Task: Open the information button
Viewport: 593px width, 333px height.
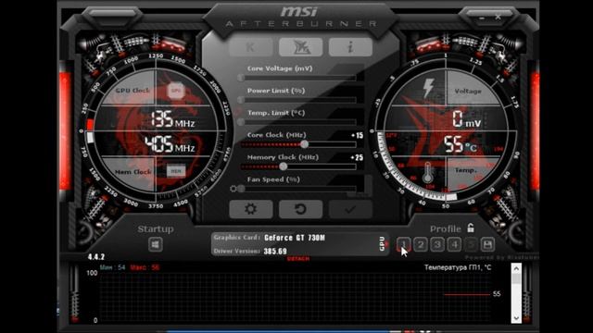Action: (x=350, y=47)
